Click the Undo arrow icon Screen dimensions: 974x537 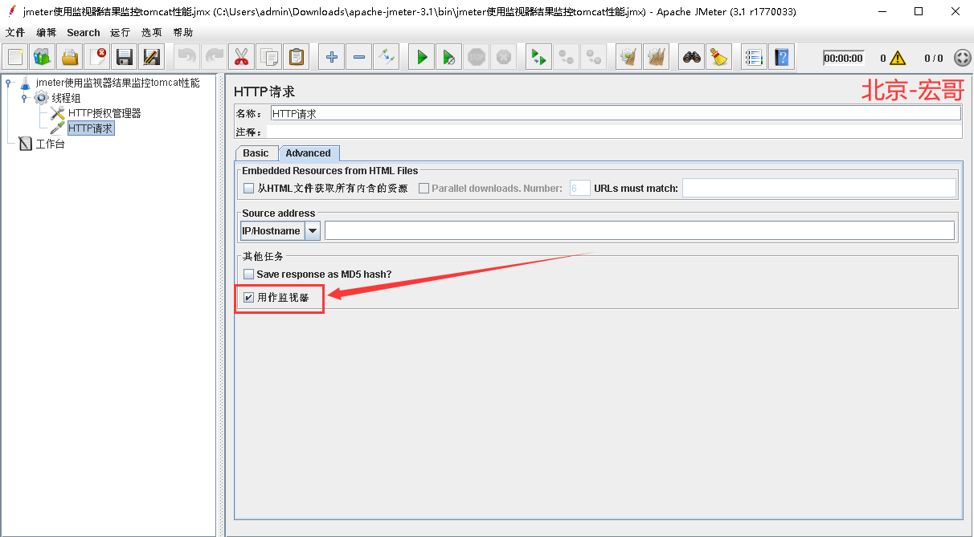click(186, 57)
